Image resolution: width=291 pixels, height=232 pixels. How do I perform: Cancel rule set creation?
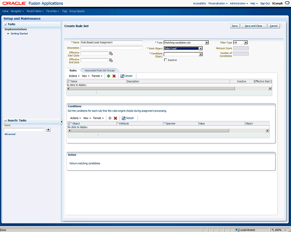(x=274, y=26)
